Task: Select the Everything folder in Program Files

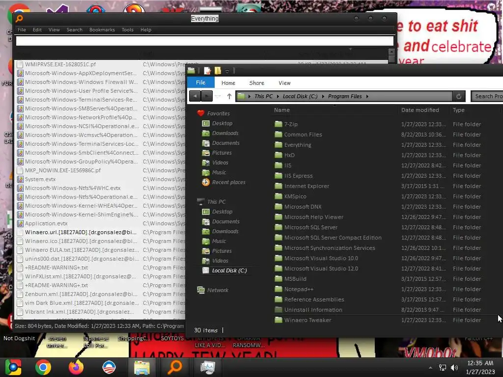Action: 297,145
